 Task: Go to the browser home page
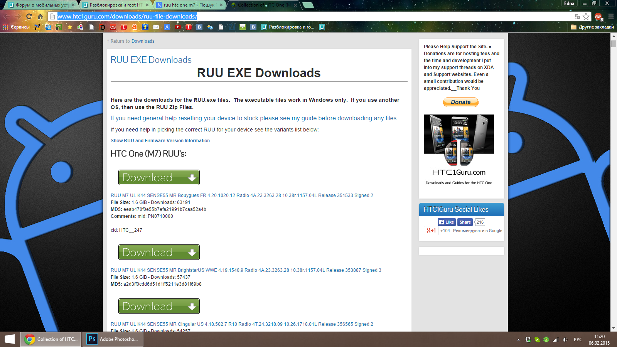[40, 16]
